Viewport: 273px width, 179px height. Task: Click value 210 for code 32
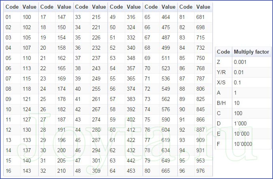(62, 171)
